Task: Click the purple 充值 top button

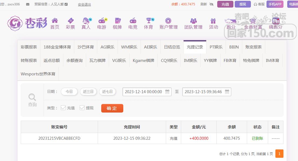Action: pos(225,4)
